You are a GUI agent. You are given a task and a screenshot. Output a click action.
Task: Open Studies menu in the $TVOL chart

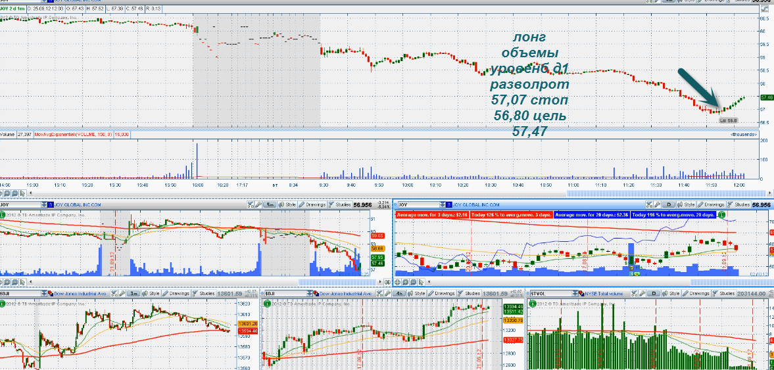(724, 293)
